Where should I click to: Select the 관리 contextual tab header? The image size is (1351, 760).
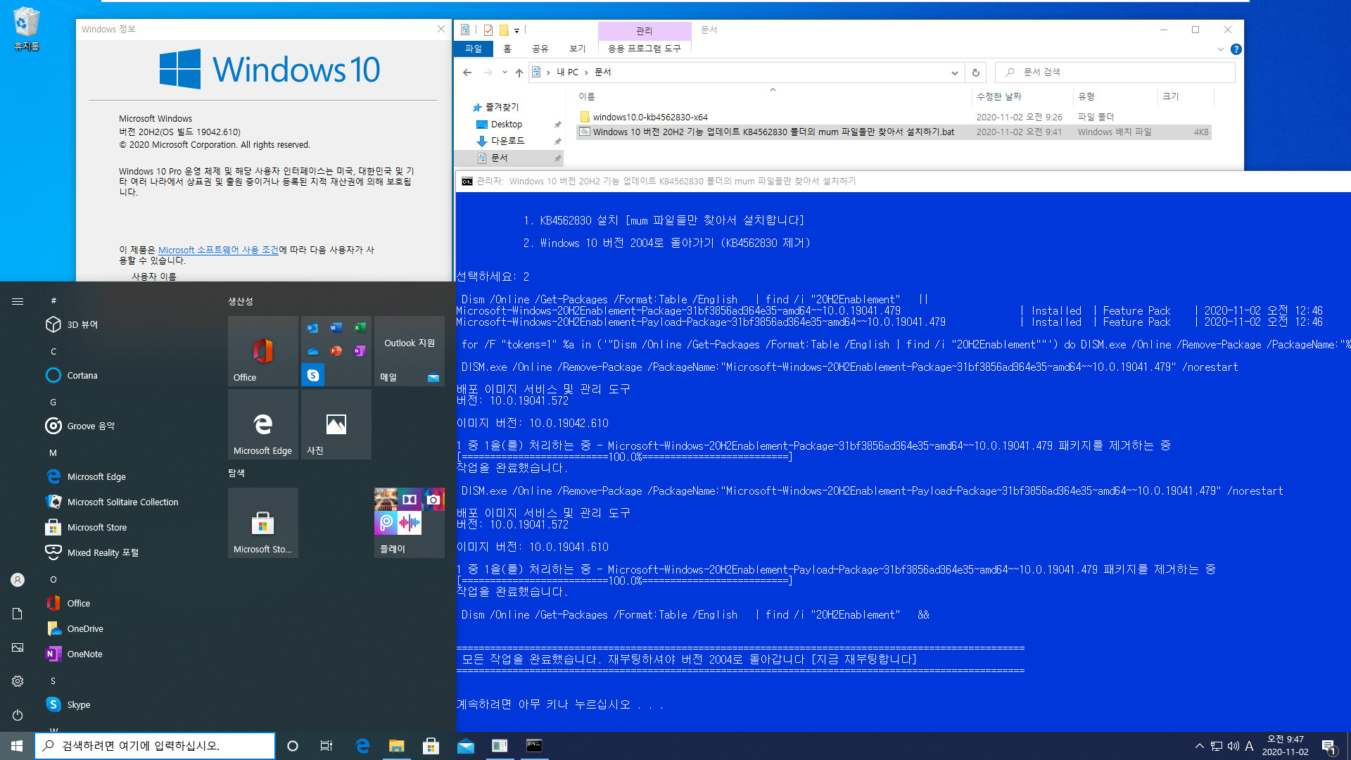tap(645, 31)
